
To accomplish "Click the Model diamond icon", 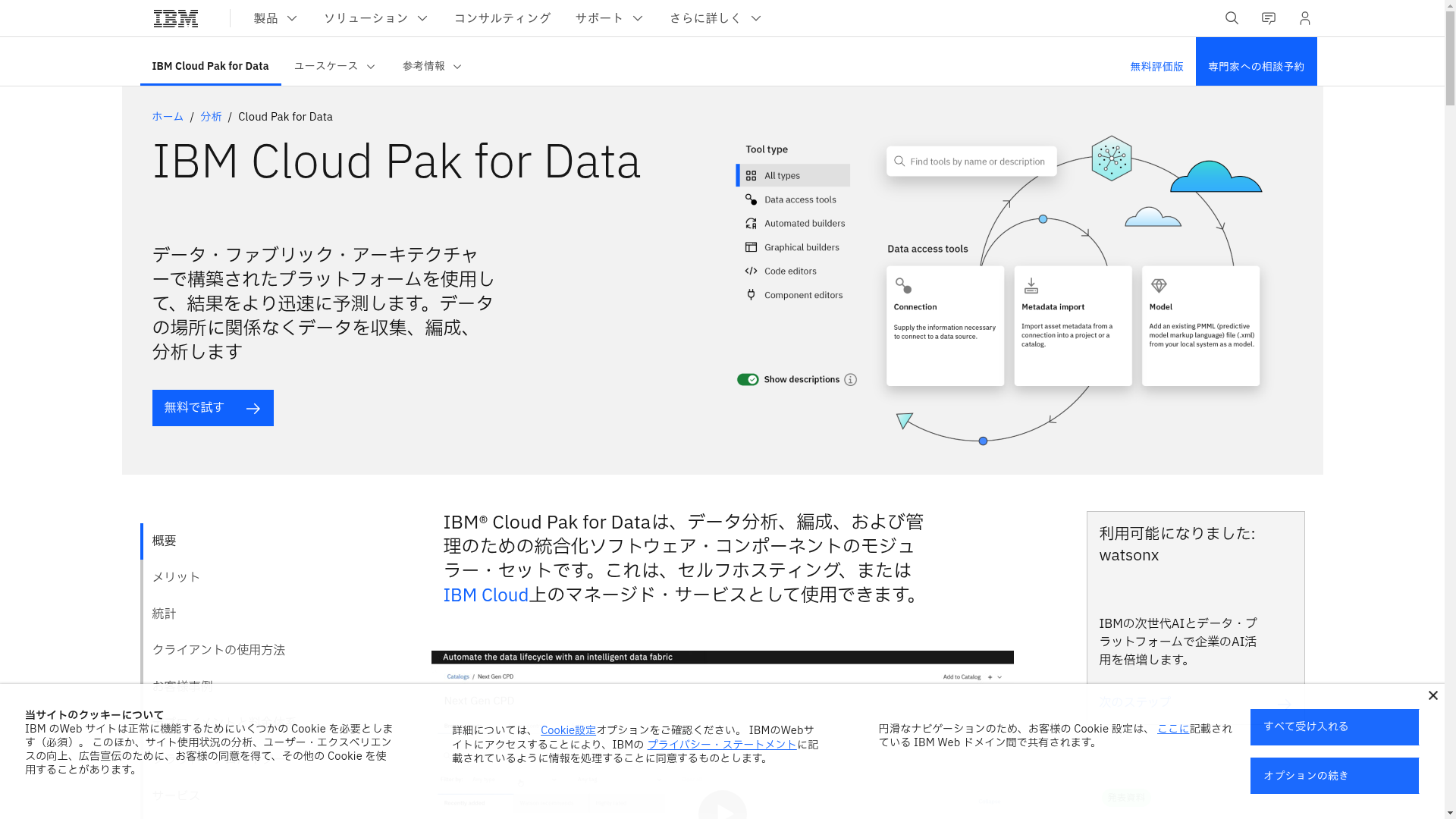I will click(1159, 285).
